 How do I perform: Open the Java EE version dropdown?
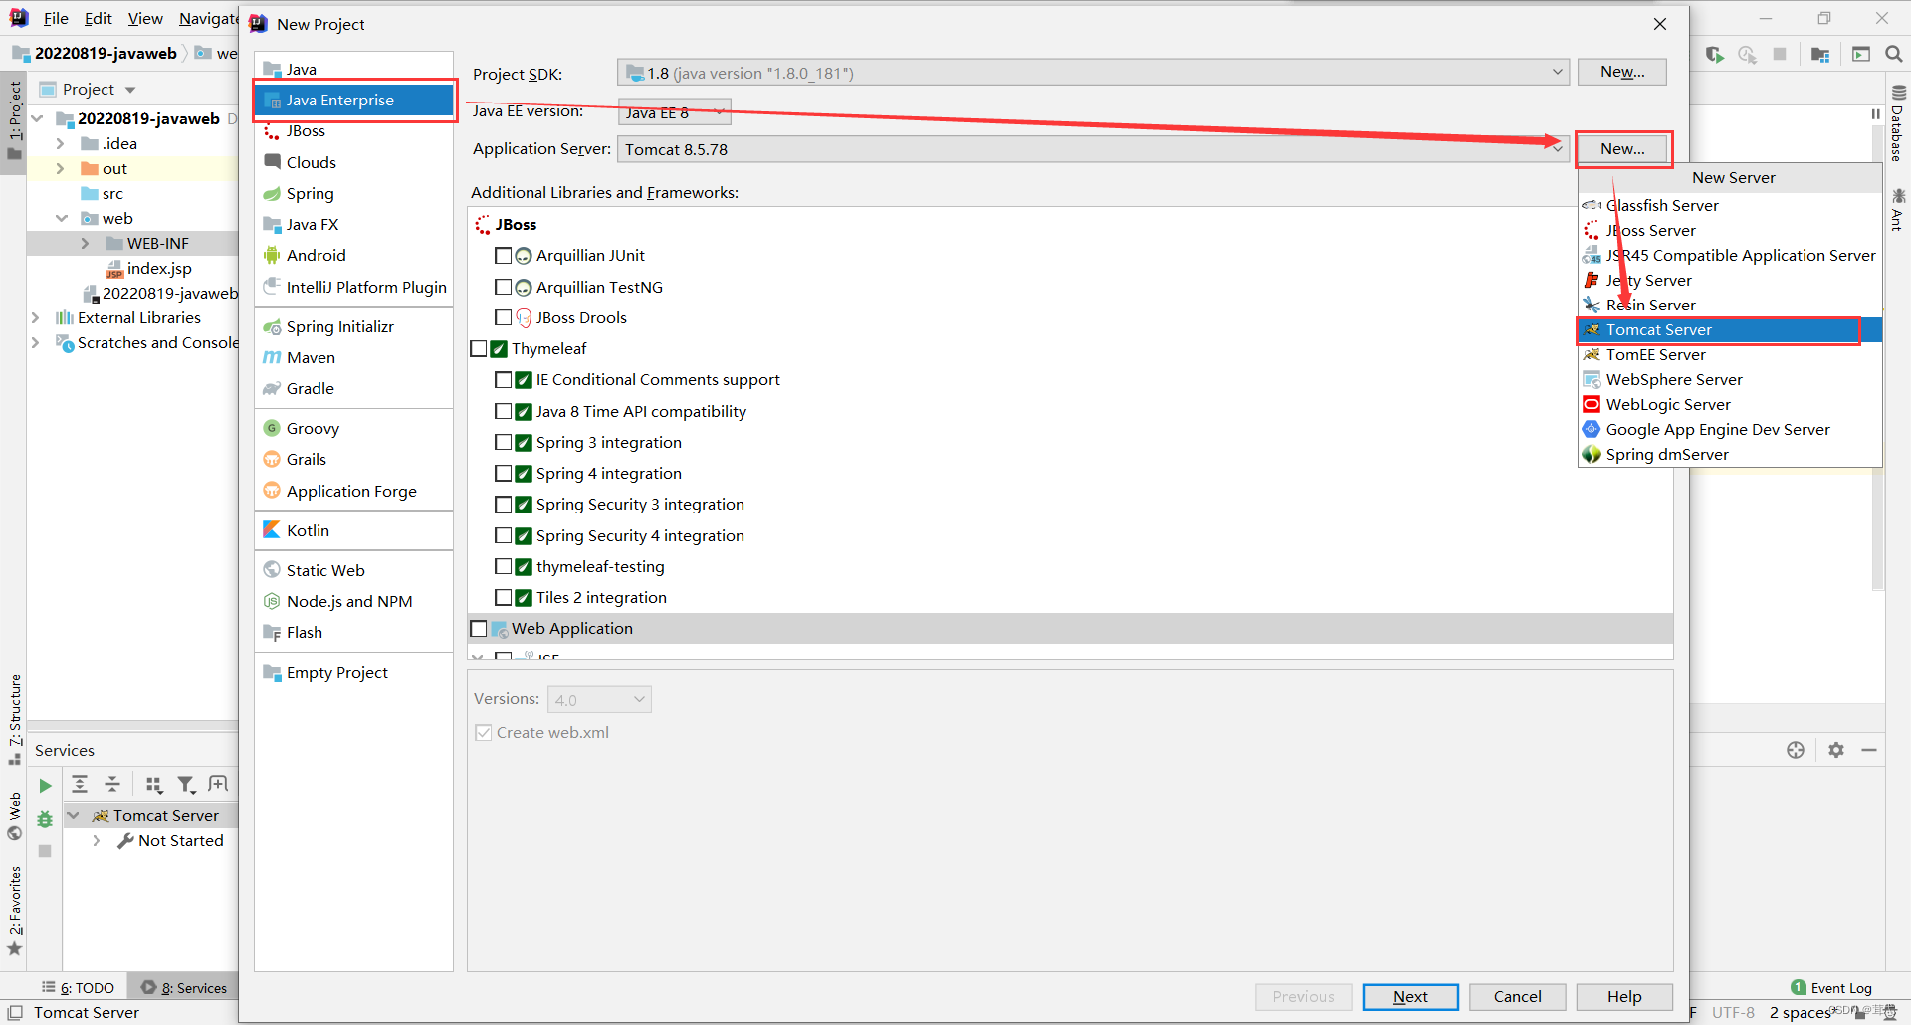675,112
